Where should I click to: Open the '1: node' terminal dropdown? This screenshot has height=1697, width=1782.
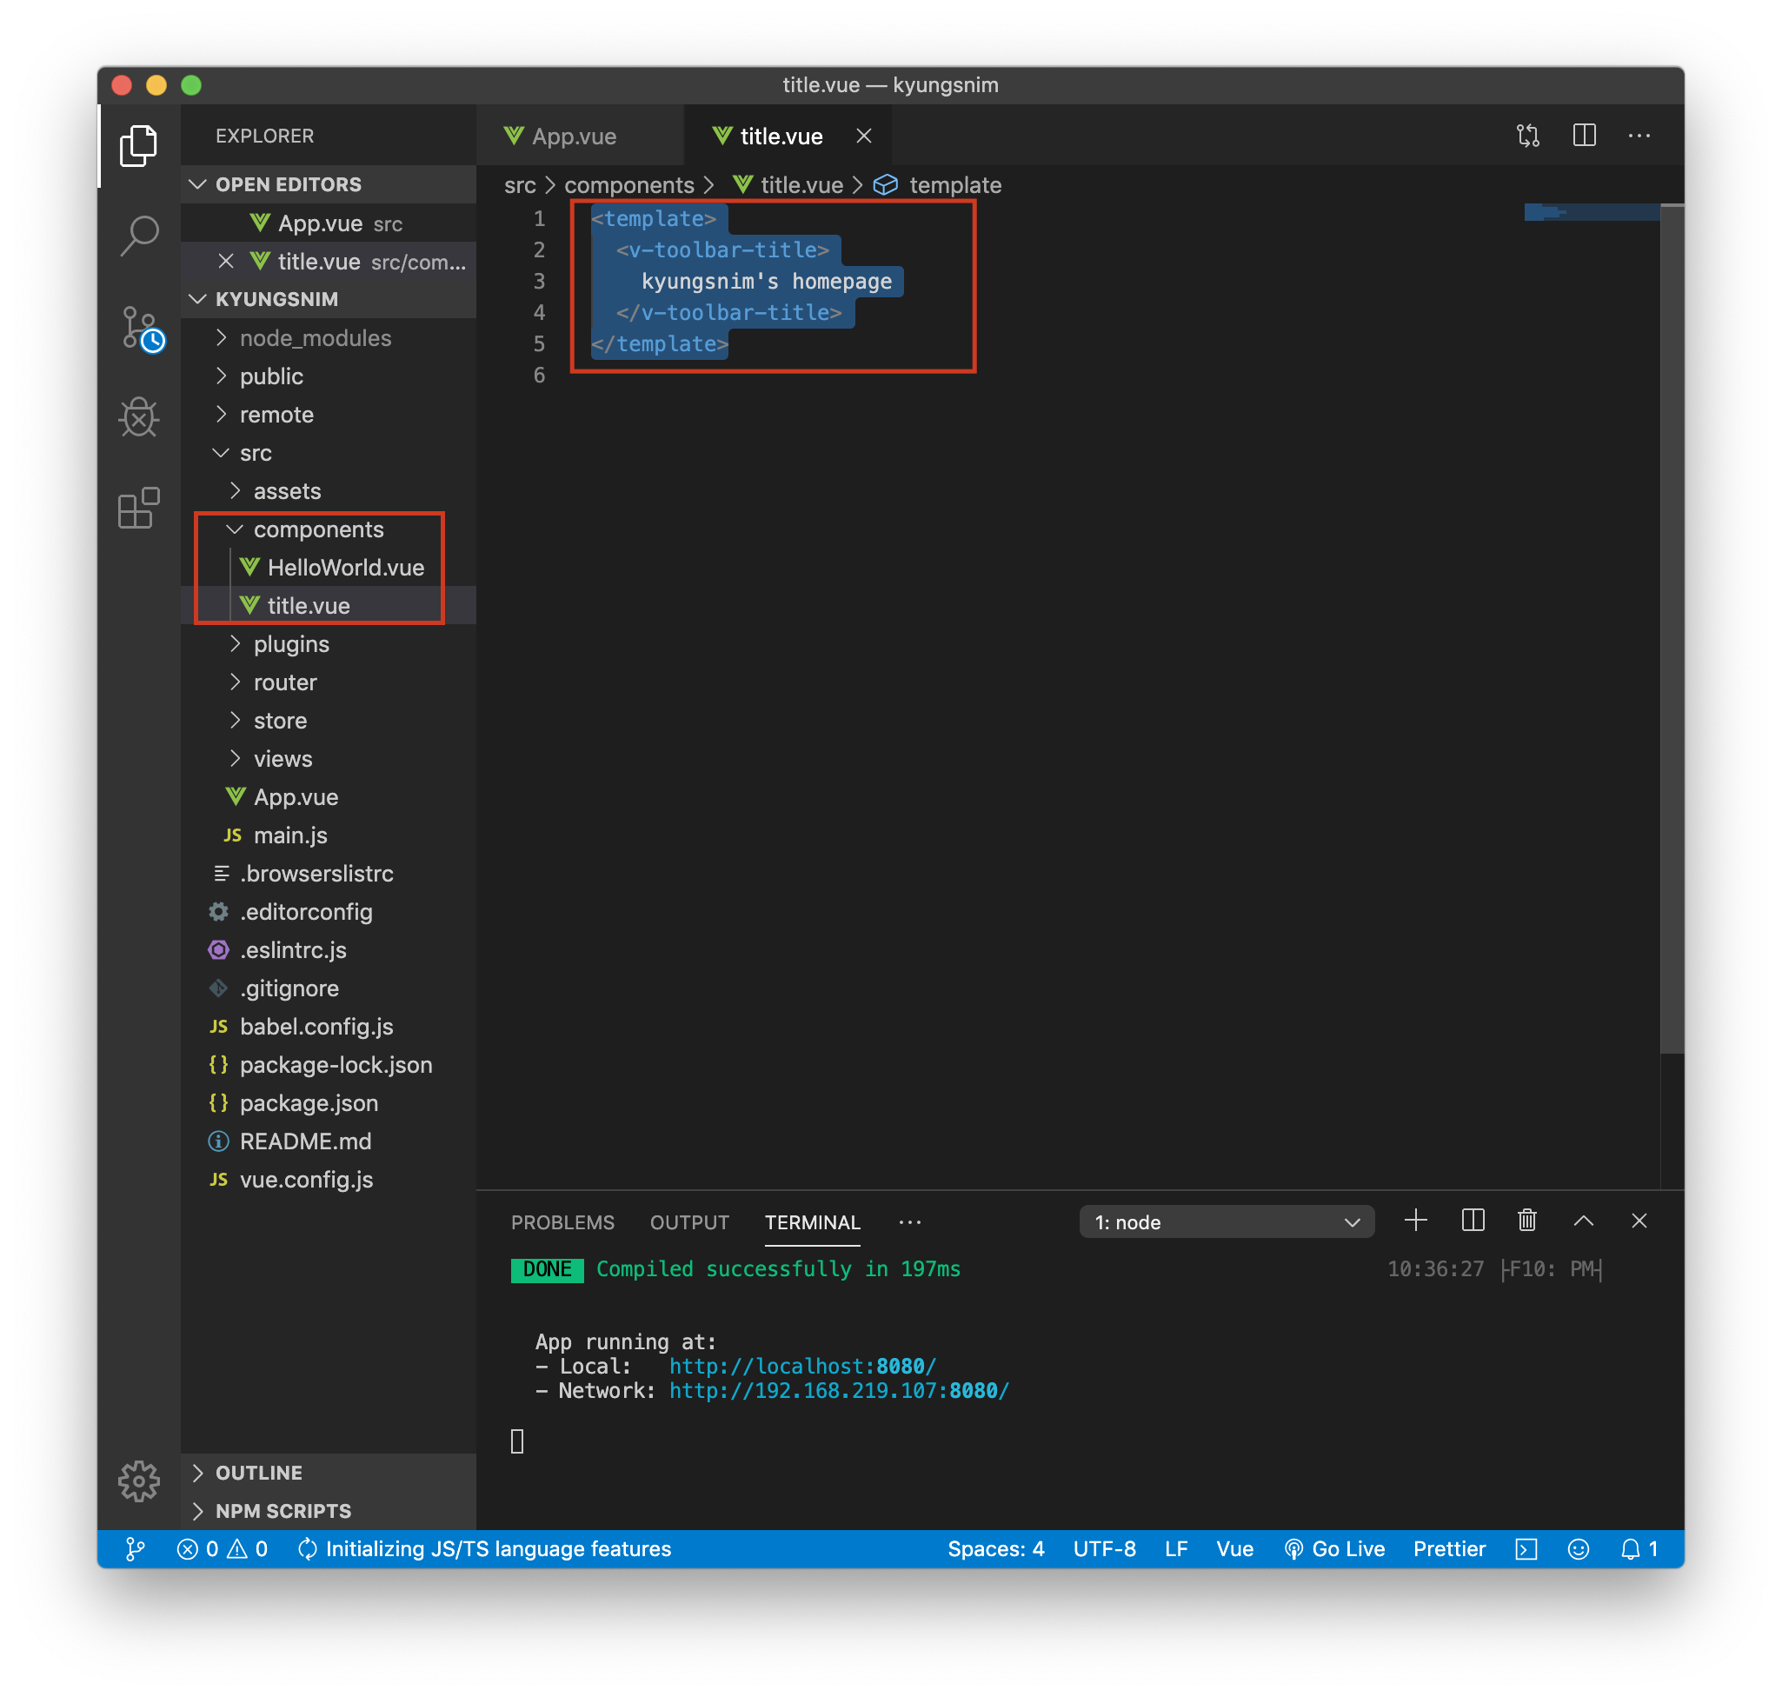[1226, 1222]
